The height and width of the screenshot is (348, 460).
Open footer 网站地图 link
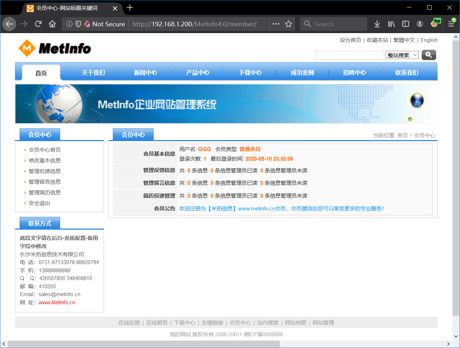296,322
